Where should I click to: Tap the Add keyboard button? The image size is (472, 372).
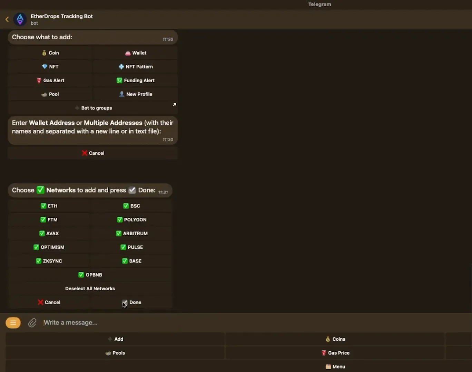pyautogui.click(x=115, y=339)
